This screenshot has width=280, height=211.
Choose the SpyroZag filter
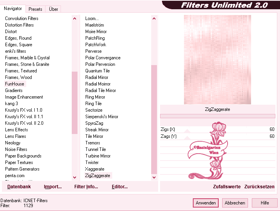click(94, 123)
